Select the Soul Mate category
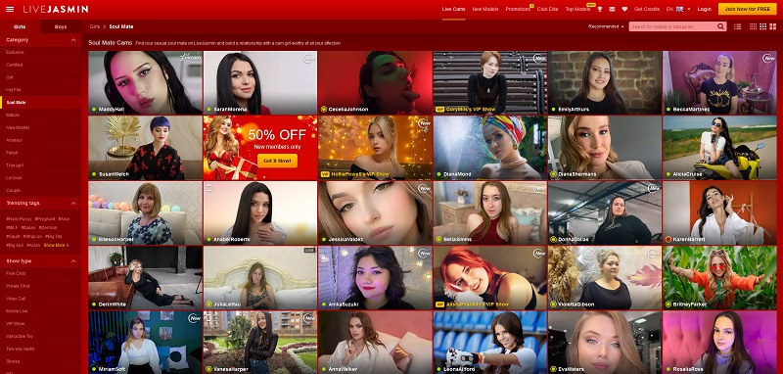 click(x=16, y=103)
